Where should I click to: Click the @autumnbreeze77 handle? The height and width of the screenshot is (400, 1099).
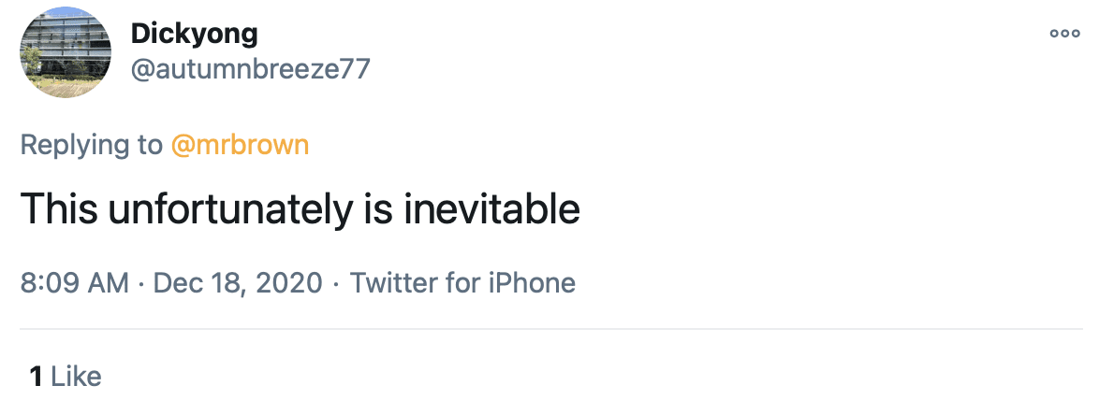pyautogui.click(x=250, y=70)
